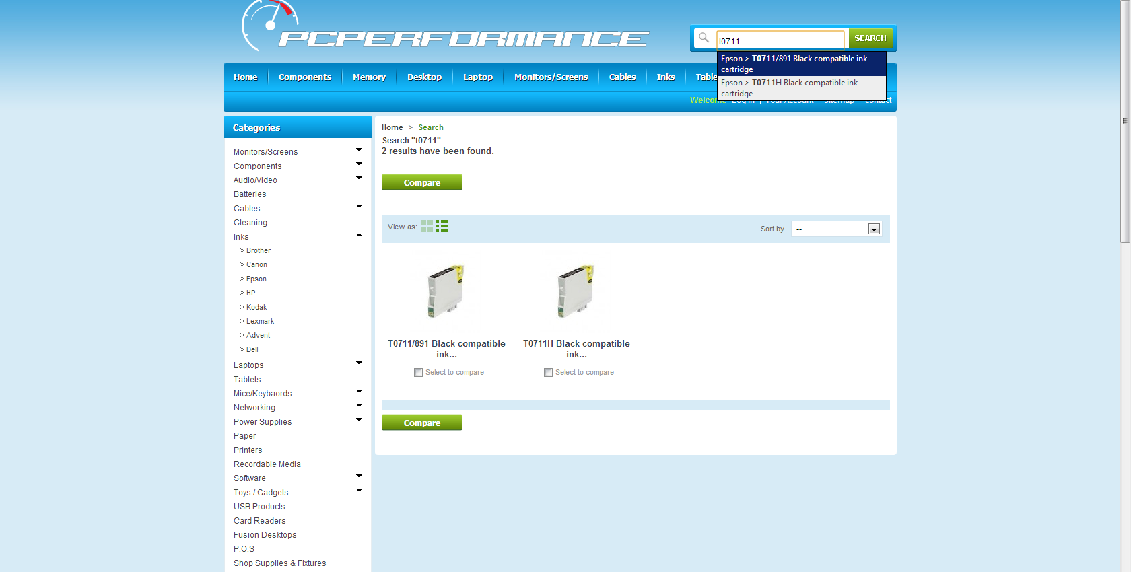Open T0711H cartridge product image
The height and width of the screenshot is (572, 1131).
pyautogui.click(x=576, y=291)
